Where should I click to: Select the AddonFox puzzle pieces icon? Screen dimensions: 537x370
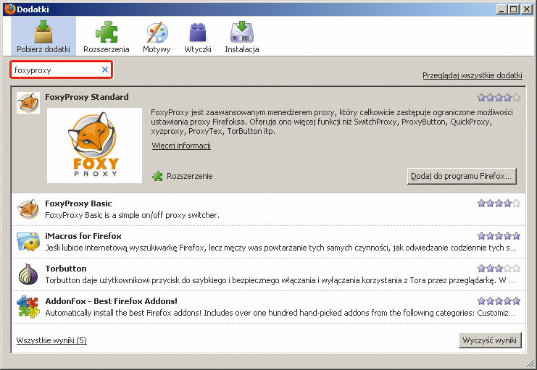click(x=28, y=307)
